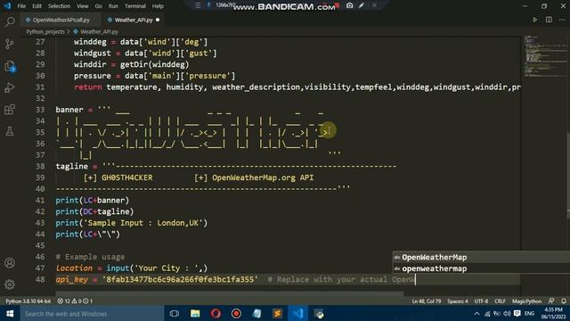Open the ENG input language indicator
This screenshot has height=321, width=570.
click(x=529, y=314)
